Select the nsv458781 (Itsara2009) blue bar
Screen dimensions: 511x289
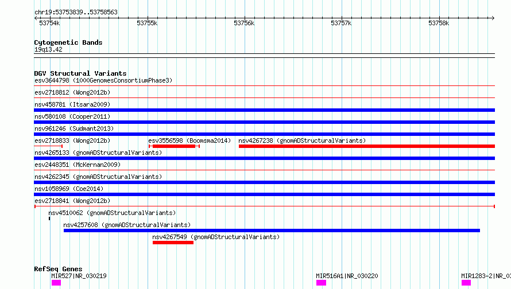click(x=264, y=110)
